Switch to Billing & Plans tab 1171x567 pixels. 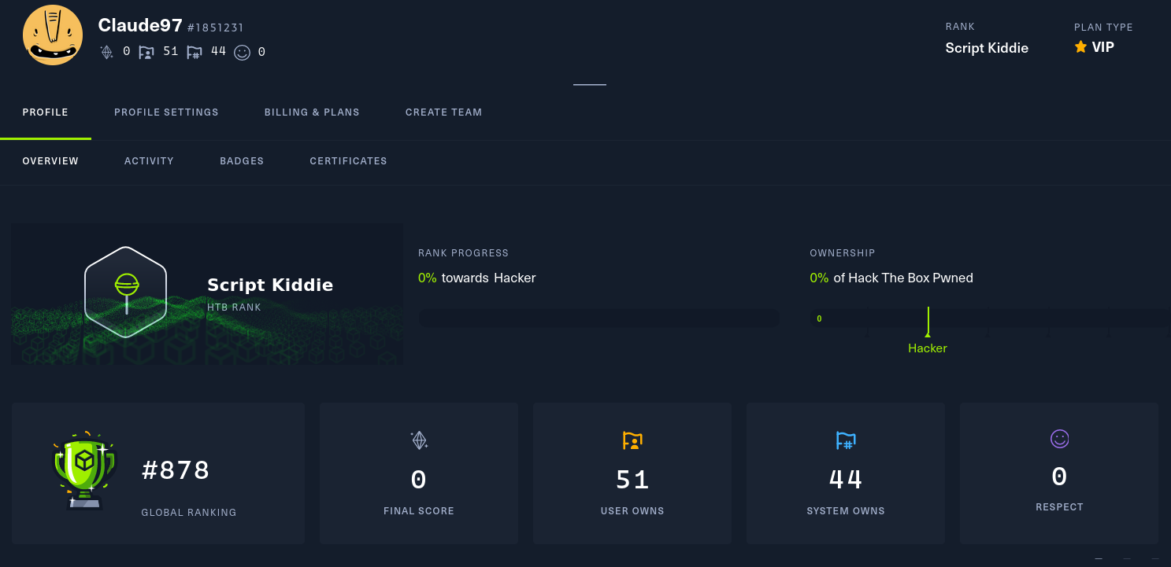pyautogui.click(x=312, y=112)
